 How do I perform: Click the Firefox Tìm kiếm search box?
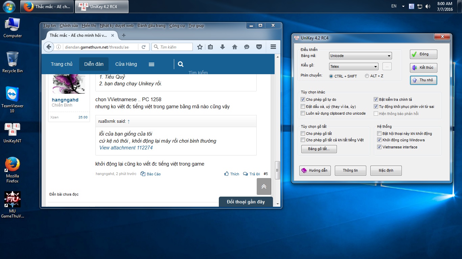click(x=172, y=47)
